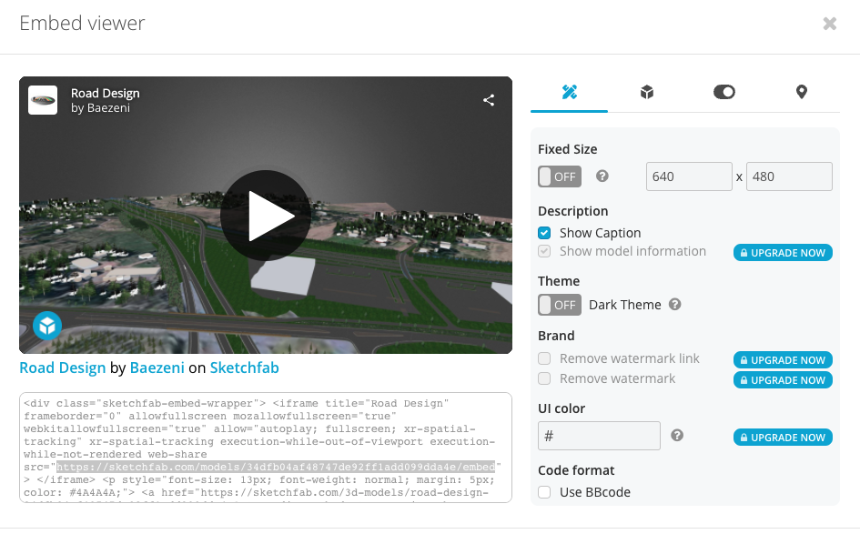Click the Sketchfab logo in the viewer corner
The height and width of the screenshot is (534, 860).
coord(46,325)
